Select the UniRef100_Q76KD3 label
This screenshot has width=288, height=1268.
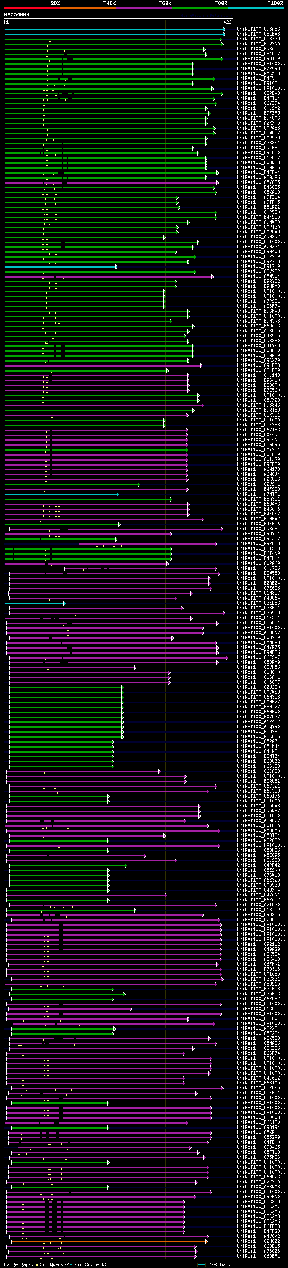click(258, 1157)
